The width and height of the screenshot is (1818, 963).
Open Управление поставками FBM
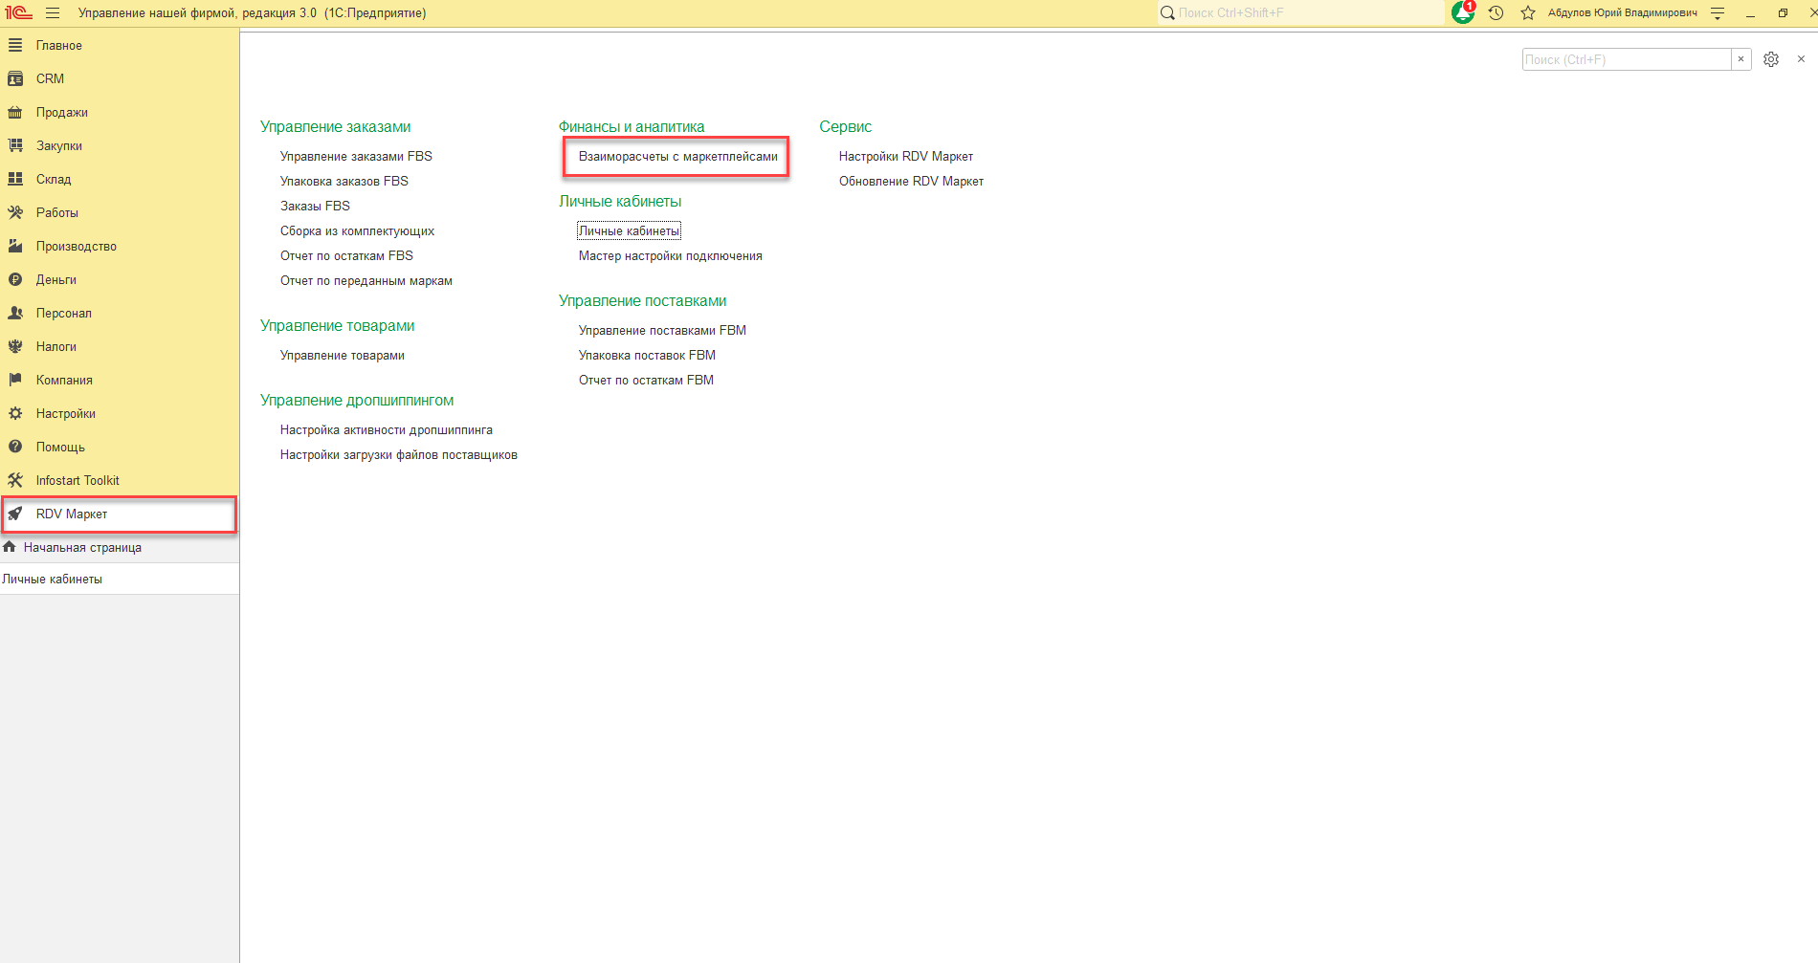click(662, 330)
